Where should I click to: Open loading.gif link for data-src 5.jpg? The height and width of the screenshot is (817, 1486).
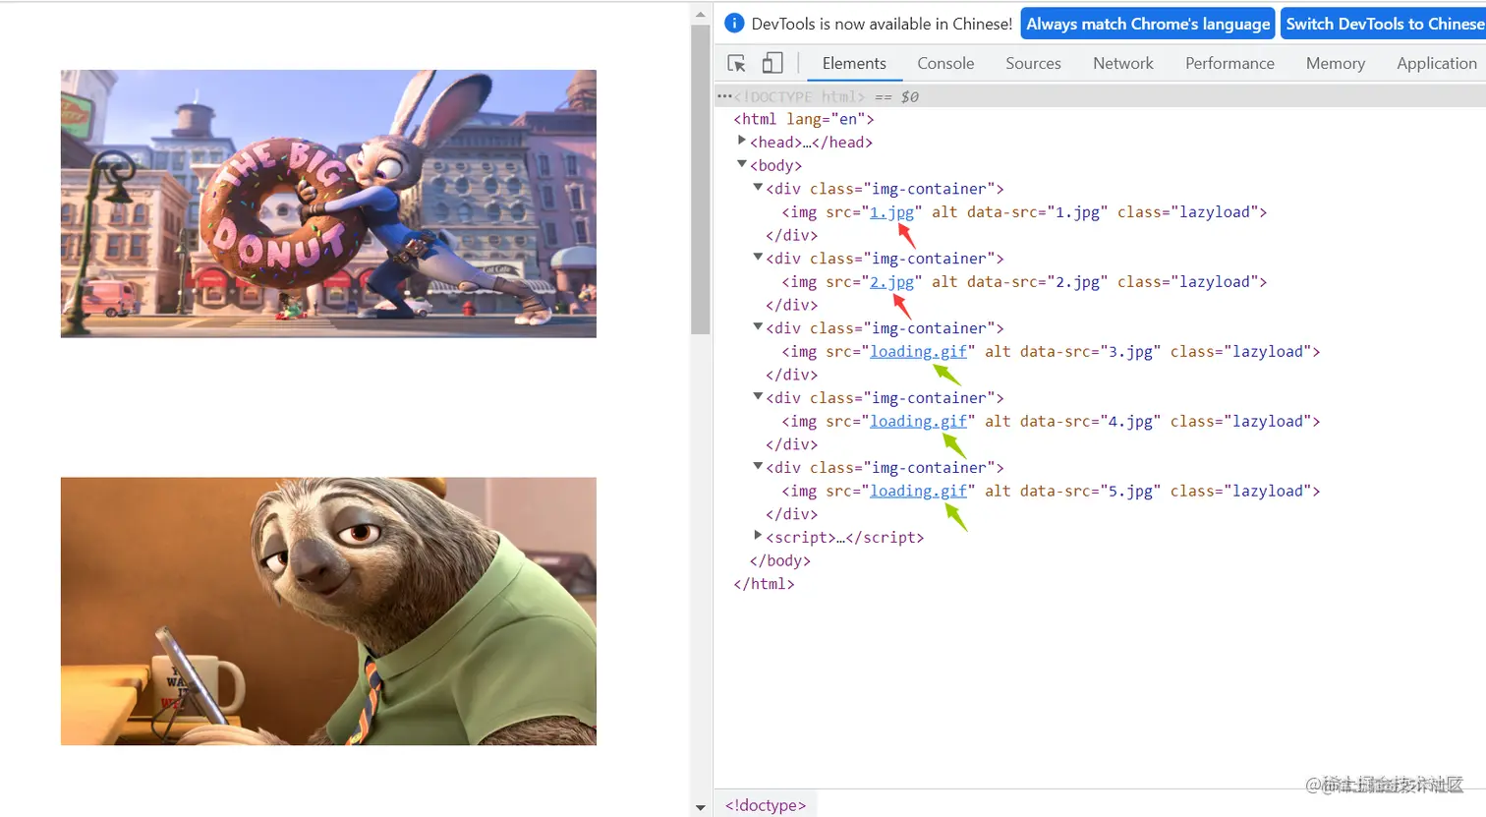tap(918, 492)
